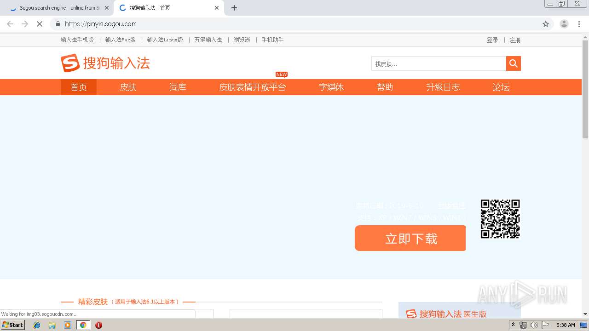Click the action center flag icon
589x331 pixels.
tap(545, 325)
